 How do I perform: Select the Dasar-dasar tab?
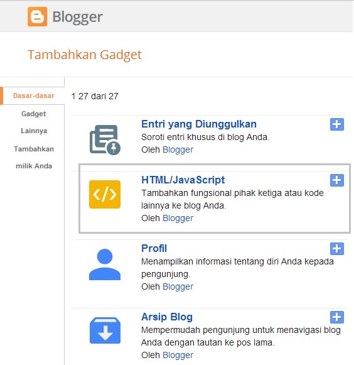click(33, 95)
